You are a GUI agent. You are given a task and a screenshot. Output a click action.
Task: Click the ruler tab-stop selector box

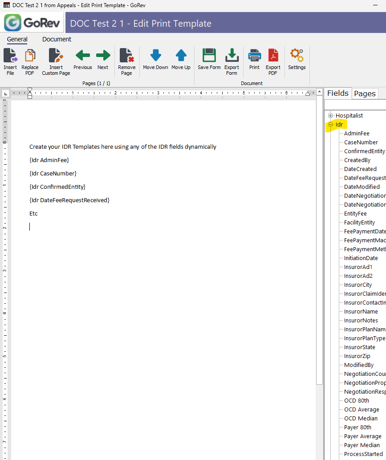tap(5, 94)
